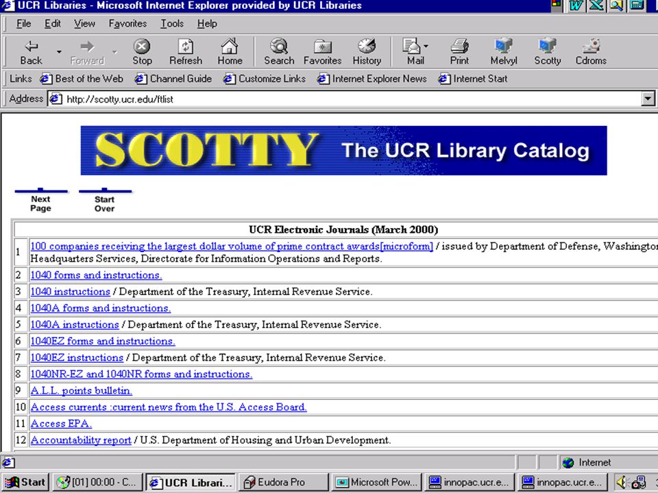Switch to the first innopac.ucr.e... taskbar item
Image resolution: width=658 pixels, height=493 pixels.
pos(469,482)
